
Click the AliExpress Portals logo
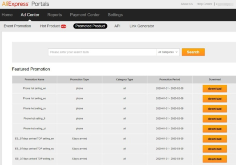[x=25, y=4]
